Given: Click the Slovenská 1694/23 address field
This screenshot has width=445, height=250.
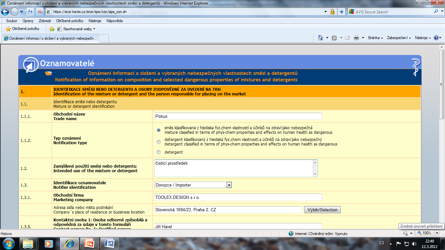Looking at the screenshot, I should 228,210.
